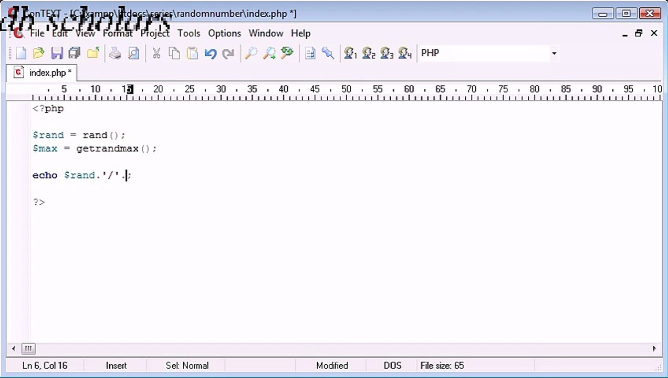Click 'File size: 65' in status bar
Screen dimensions: 668x378
(442, 365)
